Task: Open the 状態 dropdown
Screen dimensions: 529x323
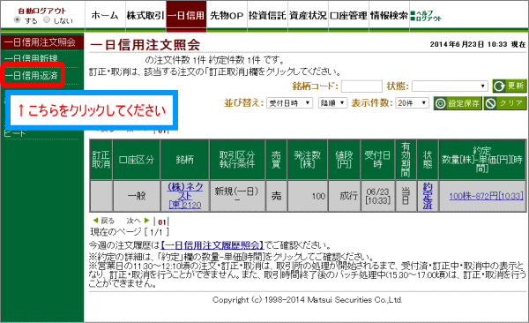Action: [450, 86]
